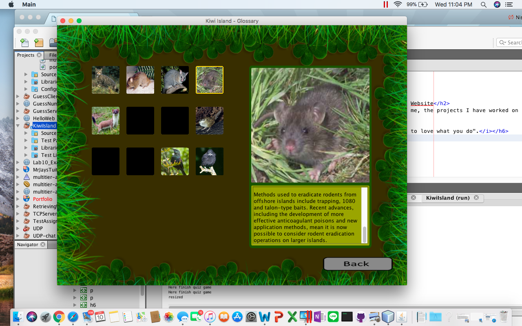Open Finder from the Dock
The height and width of the screenshot is (326, 522).
[x=18, y=317]
